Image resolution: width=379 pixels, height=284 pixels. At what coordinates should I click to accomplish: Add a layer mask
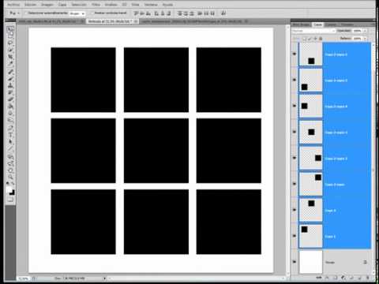click(x=336, y=278)
